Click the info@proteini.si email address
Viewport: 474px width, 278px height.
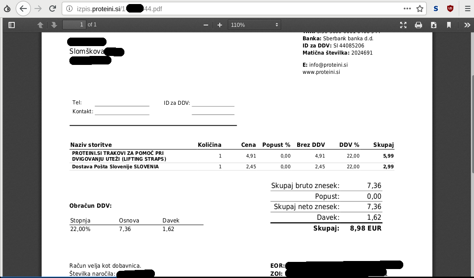[x=328, y=65]
